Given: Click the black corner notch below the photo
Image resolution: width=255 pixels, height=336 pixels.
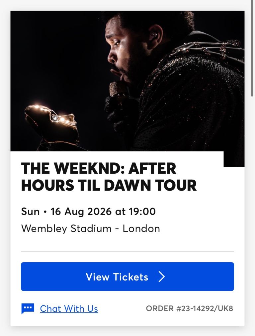Looking at the screenshot, I should pos(234,159).
